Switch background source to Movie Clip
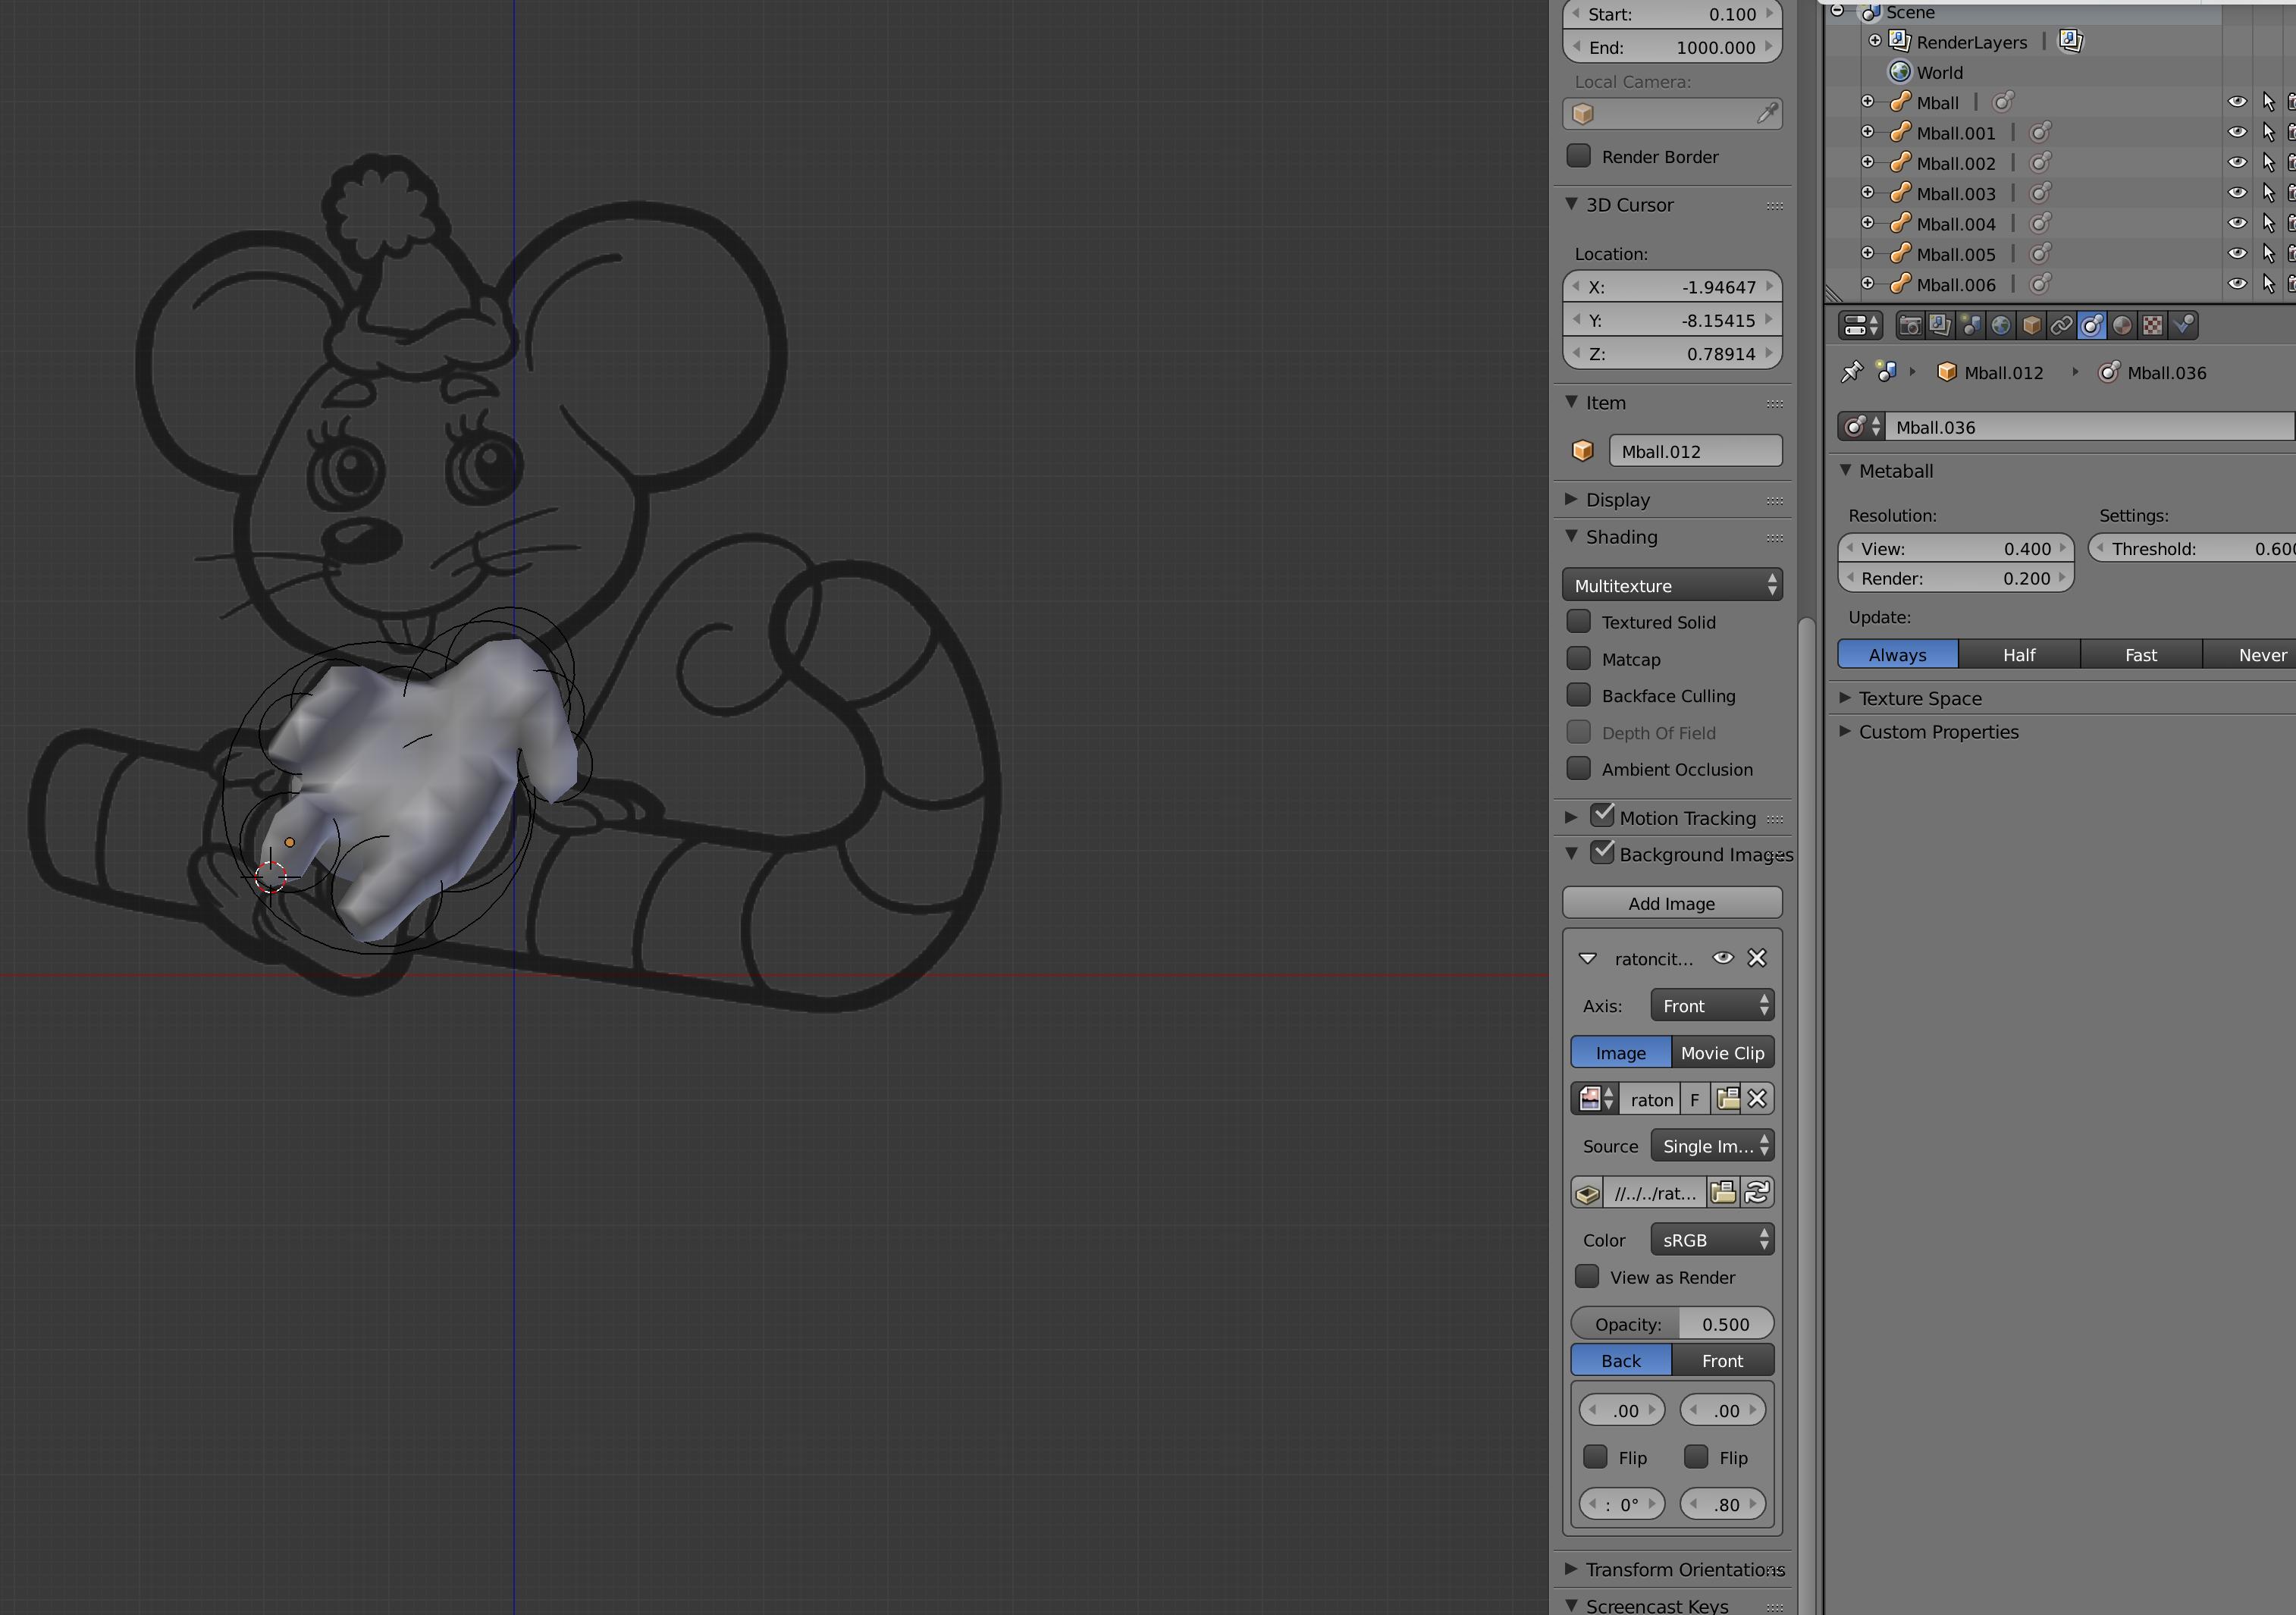This screenshot has height=1615, width=2296. 1722,1052
